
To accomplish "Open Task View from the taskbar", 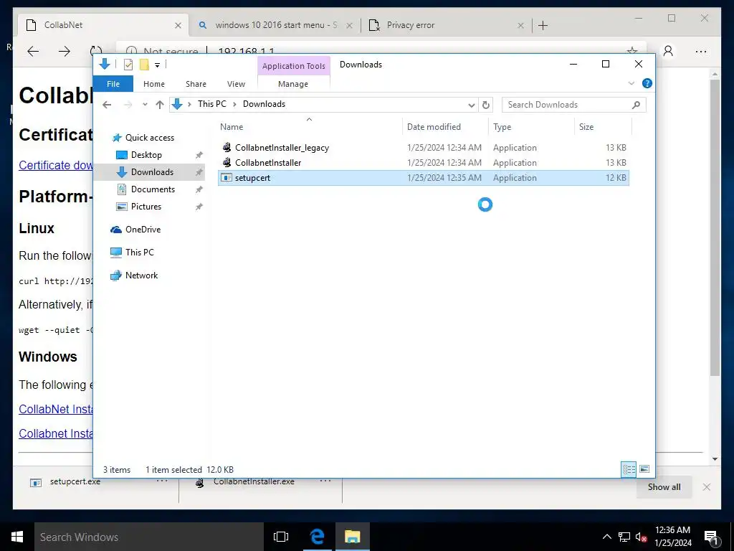I will coord(281,537).
